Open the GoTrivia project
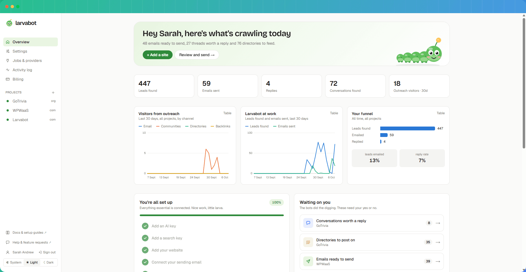This screenshot has width=526, height=272. [x=30, y=101]
